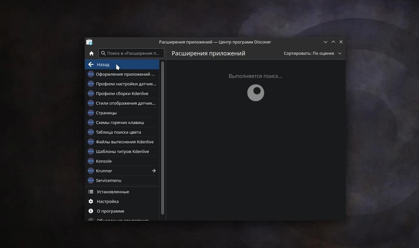Open Установленные page
This screenshot has height=248, width=419.
click(x=122, y=192)
